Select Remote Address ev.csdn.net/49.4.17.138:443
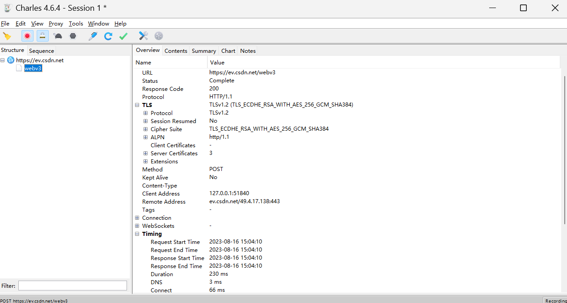567x303 pixels. (x=245, y=201)
